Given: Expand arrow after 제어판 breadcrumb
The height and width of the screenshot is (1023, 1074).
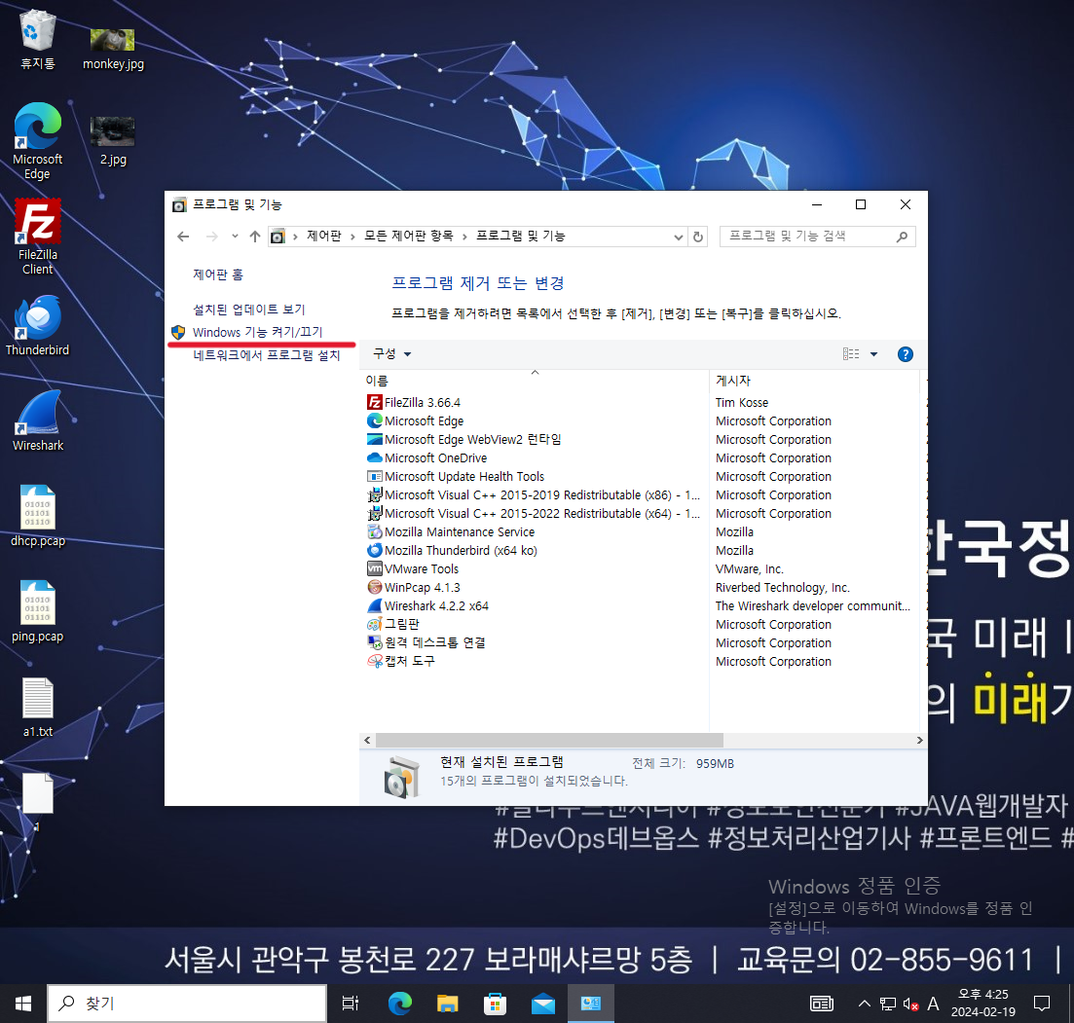Looking at the screenshot, I should [352, 237].
